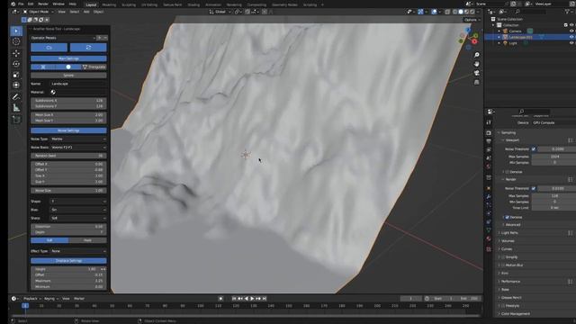Viewport: 576px width, 324px height.
Task: Select the Annotate pencil tool
Action: (16, 97)
